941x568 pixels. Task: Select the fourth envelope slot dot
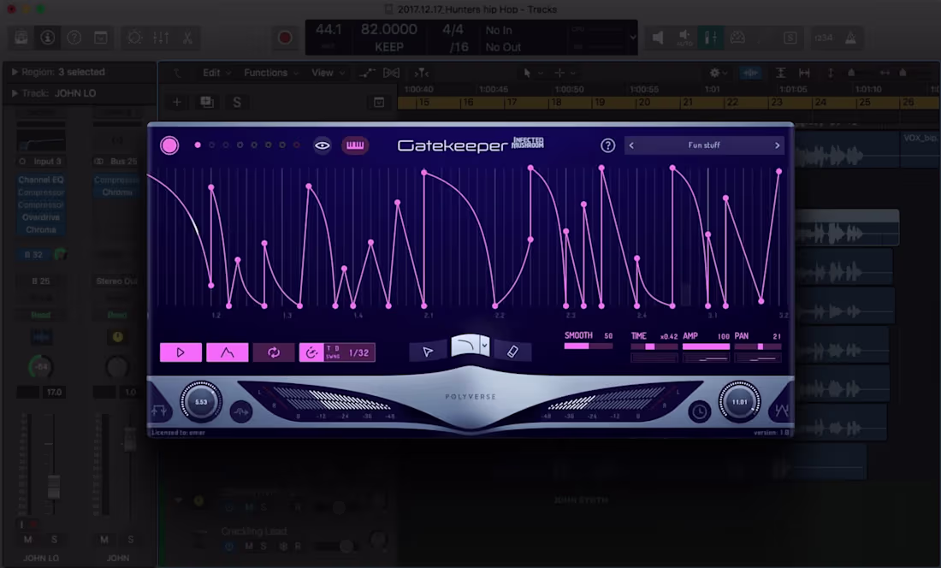240,145
